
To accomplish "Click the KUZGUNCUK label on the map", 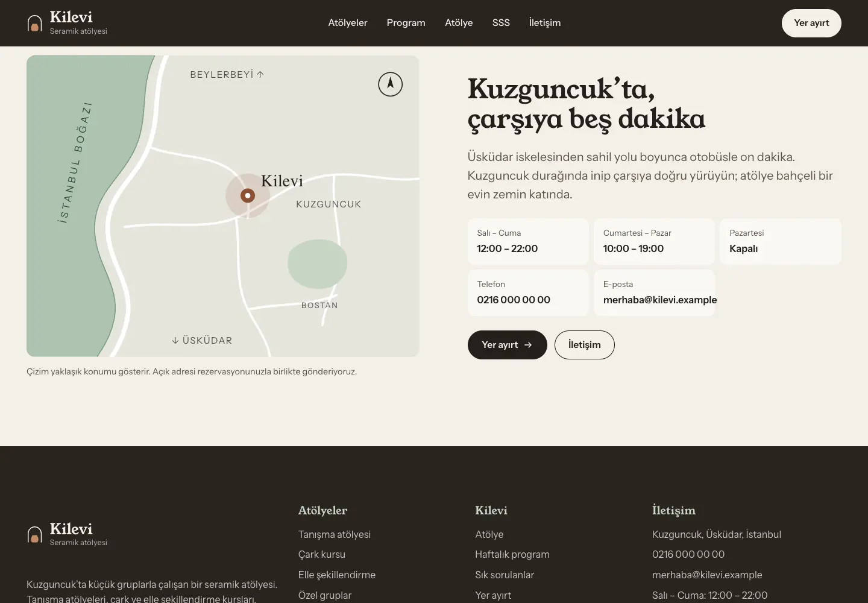I will point(329,204).
